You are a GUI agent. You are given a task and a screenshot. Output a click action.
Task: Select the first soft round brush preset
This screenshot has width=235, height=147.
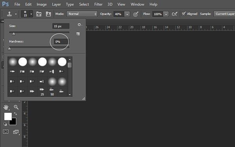pyautogui.click(x=13, y=62)
